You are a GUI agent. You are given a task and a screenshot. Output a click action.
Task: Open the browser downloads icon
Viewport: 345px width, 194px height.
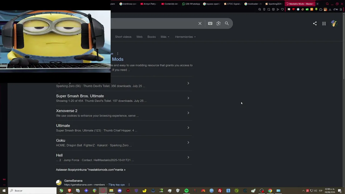click(330, 9)
